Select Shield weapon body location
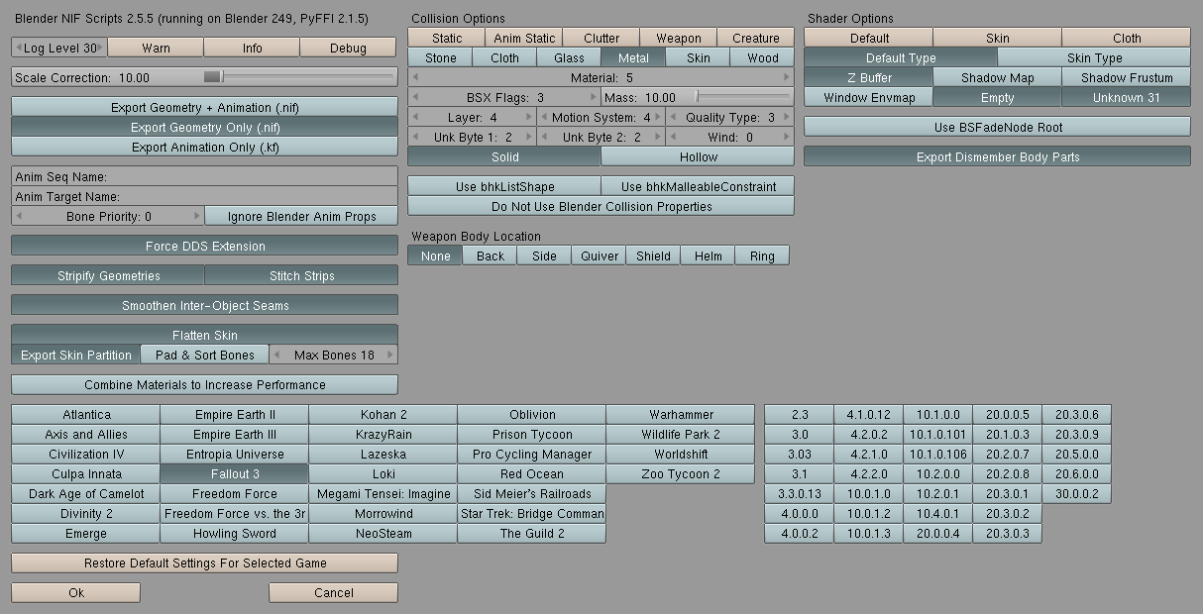 coord(653,256)
